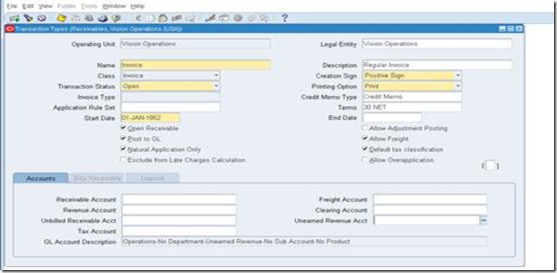Viewport: 557px width, 273px height.
Task: Click the Edit Field pencil icon
Action: coord(210,18)
